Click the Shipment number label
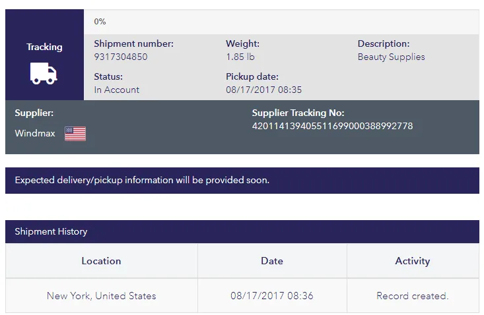Screen dimensions: 484x315 click(x=133, y=43)
